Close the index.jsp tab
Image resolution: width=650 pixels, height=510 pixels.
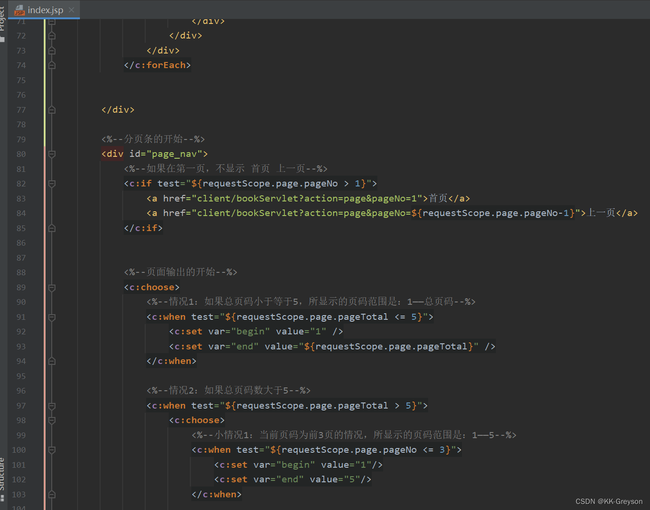tap(71, 10)
